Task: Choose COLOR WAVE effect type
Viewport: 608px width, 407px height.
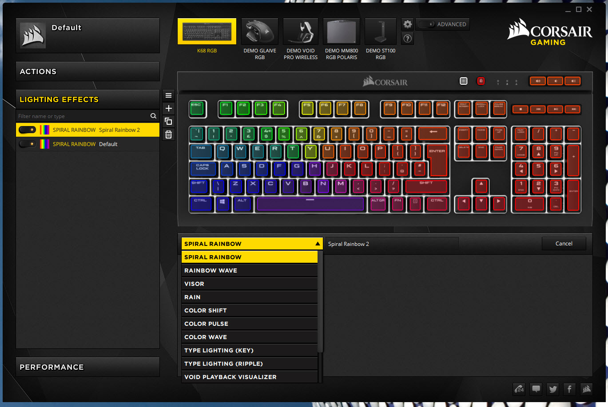Action: (250, 337)
